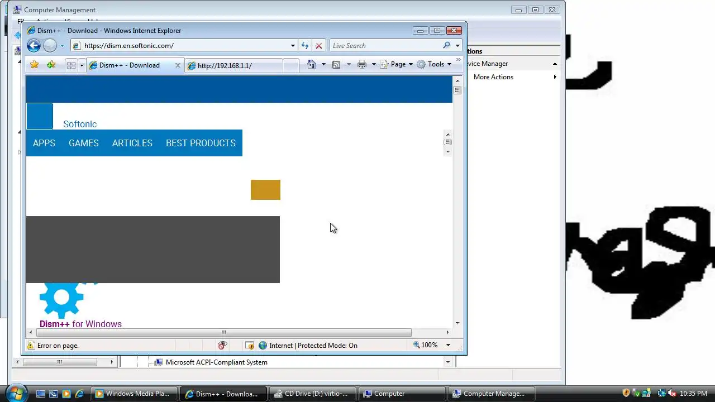Close the Dism++ - Download tab
715x402 pixels.
(x=178, y=65)
